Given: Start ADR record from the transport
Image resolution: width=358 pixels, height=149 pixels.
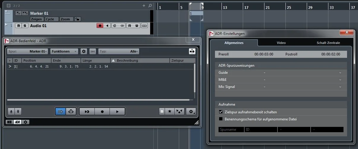Looking at the screenshot, I should 102,112.
